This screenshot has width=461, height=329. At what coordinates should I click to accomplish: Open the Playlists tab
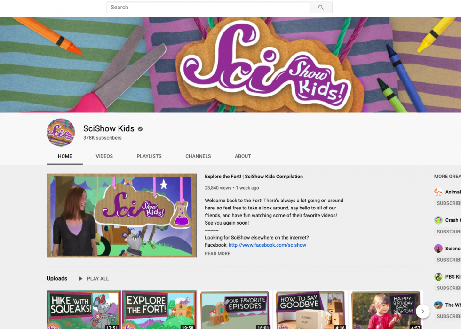click(x=149, y=156)
